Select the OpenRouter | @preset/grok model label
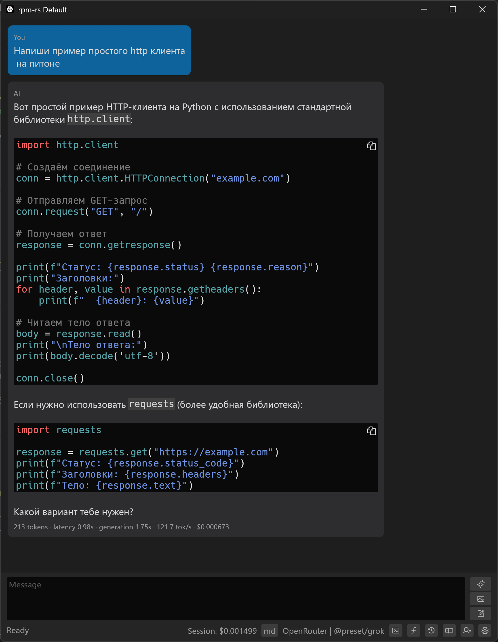Viewport: 498px width, 642px height. point(333,631)
